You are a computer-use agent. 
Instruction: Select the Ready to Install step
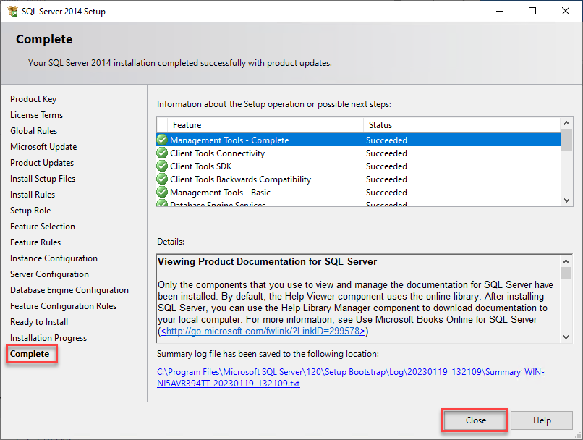pyautogui.click(x=39, y=322)
